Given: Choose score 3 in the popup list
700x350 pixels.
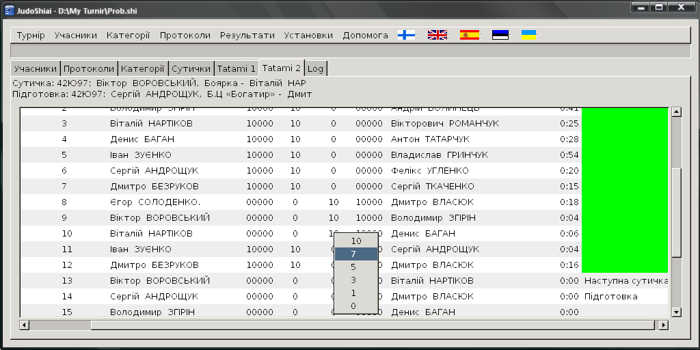Looking at the screenshot, I should [353, 280].
